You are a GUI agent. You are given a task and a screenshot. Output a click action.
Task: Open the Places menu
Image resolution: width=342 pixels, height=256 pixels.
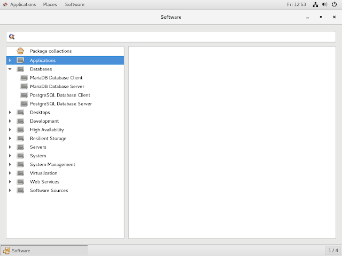[50, 4]
